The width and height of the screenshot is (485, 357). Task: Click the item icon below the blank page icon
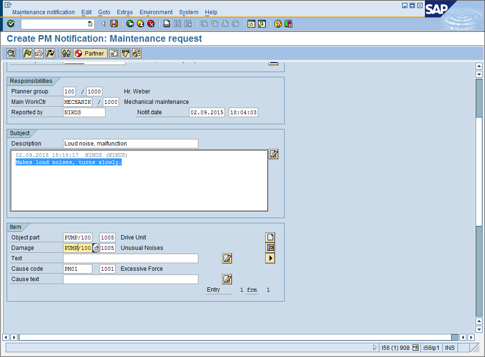coord(270,247)
